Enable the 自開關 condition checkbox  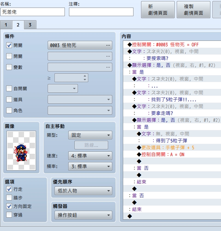click(x=9, y=89)
